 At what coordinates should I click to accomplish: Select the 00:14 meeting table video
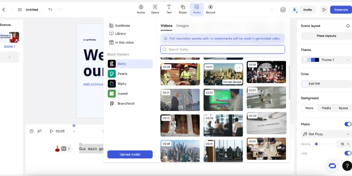266,149
